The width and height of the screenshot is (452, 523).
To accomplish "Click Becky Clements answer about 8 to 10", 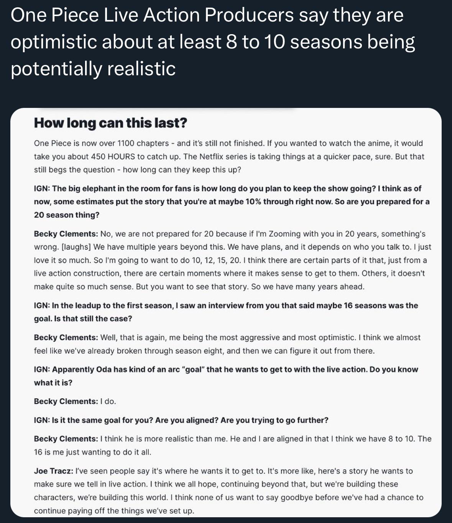I will 232,445.
